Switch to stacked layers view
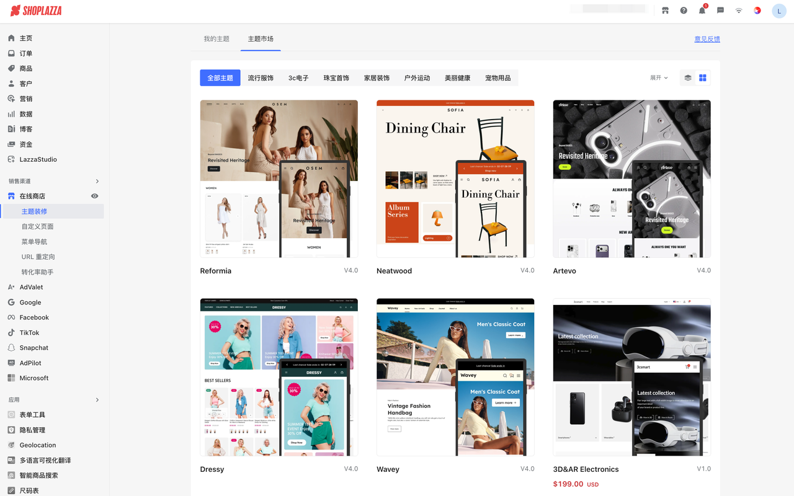 pos(688,78)
